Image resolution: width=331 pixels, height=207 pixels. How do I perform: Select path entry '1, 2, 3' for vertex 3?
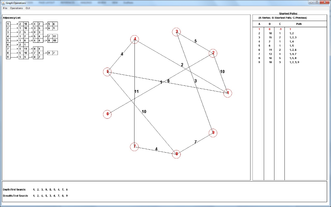click(293, 38)
